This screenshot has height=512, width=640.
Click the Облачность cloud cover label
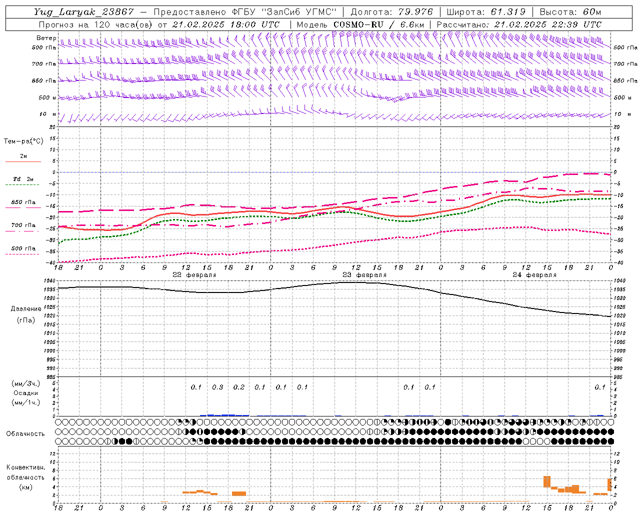click(25, 433)
